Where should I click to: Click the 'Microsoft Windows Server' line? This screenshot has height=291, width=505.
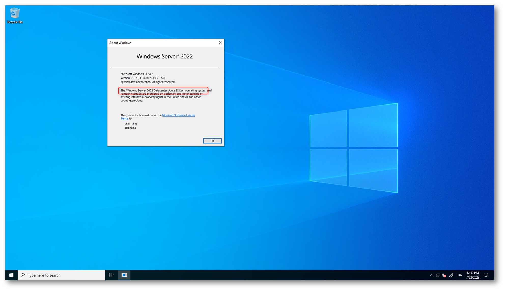[137, 74]
